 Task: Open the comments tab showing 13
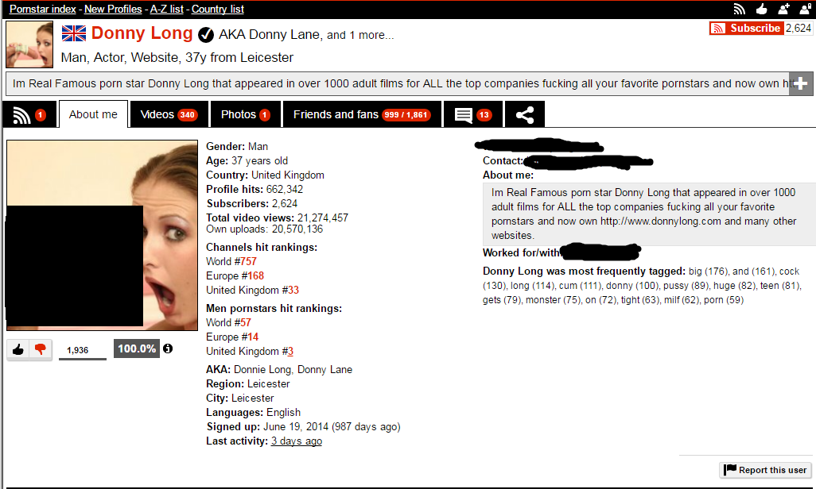click(x=472, y=114)
